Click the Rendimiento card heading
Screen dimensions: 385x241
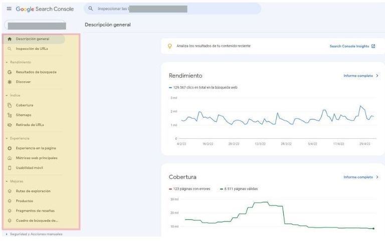point(185,76)
